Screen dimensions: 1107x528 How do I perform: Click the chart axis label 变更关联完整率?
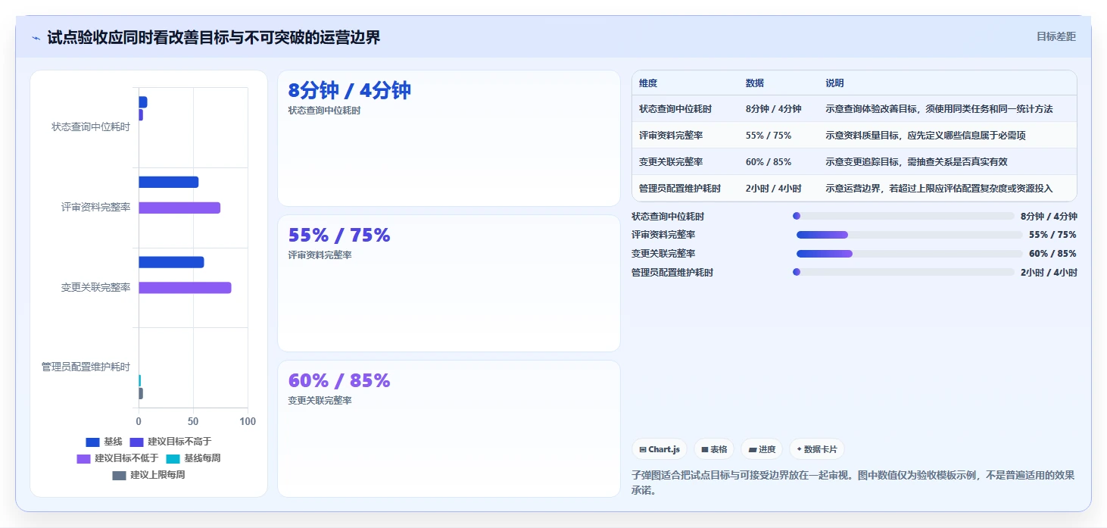(x=95, y=287)
